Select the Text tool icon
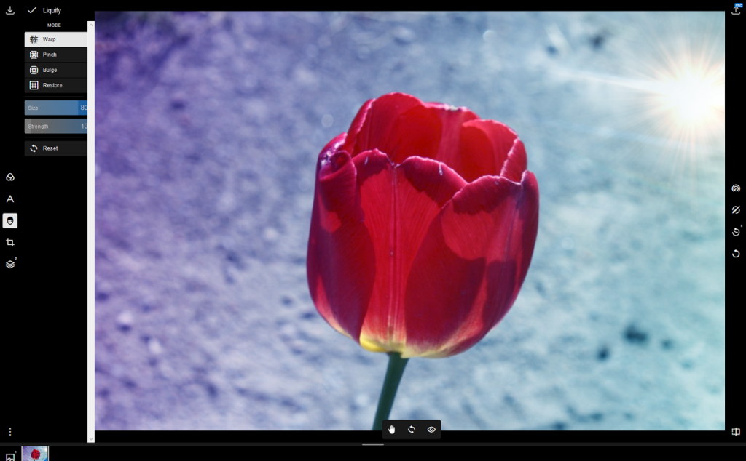 point(10,199)
